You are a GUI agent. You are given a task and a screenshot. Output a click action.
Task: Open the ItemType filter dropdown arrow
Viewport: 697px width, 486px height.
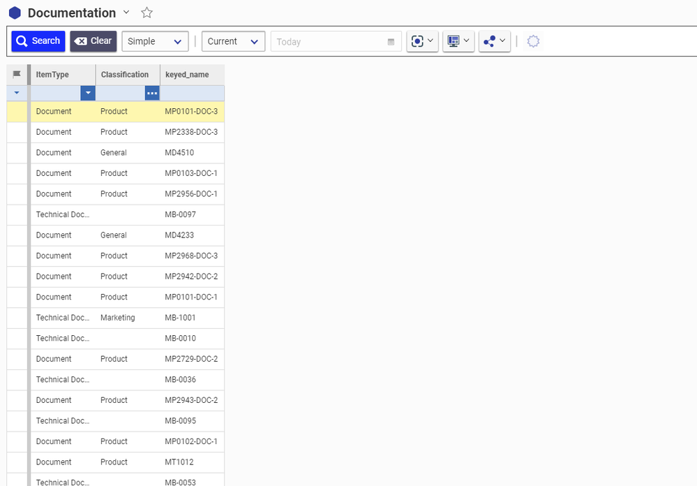point(88,93)
